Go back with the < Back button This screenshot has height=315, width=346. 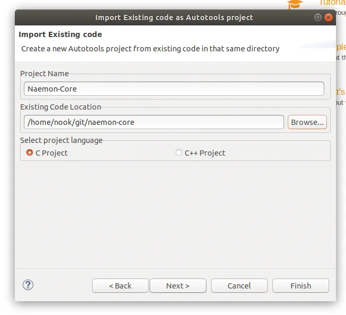120,286
